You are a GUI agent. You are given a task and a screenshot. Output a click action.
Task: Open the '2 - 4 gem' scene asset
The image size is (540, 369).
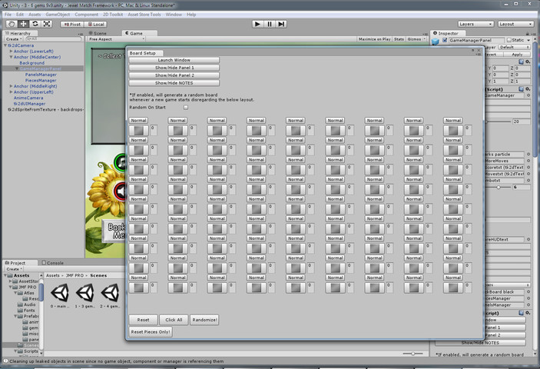pyautogui.click(x=110, y=296)
